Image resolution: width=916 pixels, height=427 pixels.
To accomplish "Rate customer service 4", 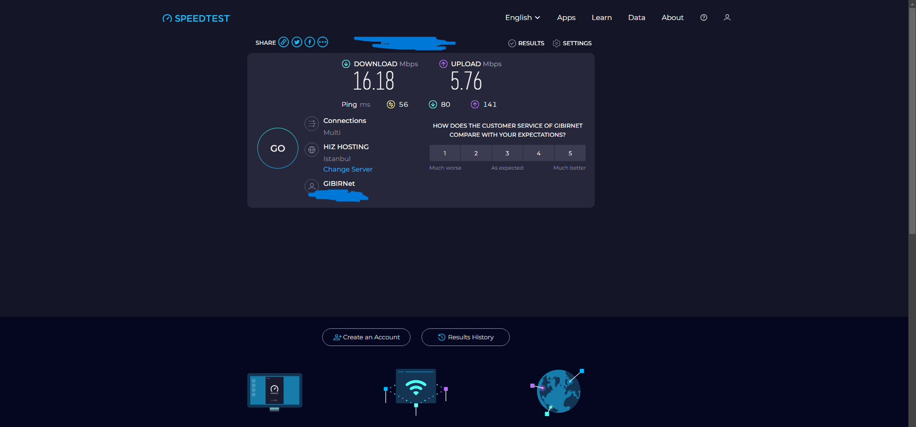I will point(538,153).
